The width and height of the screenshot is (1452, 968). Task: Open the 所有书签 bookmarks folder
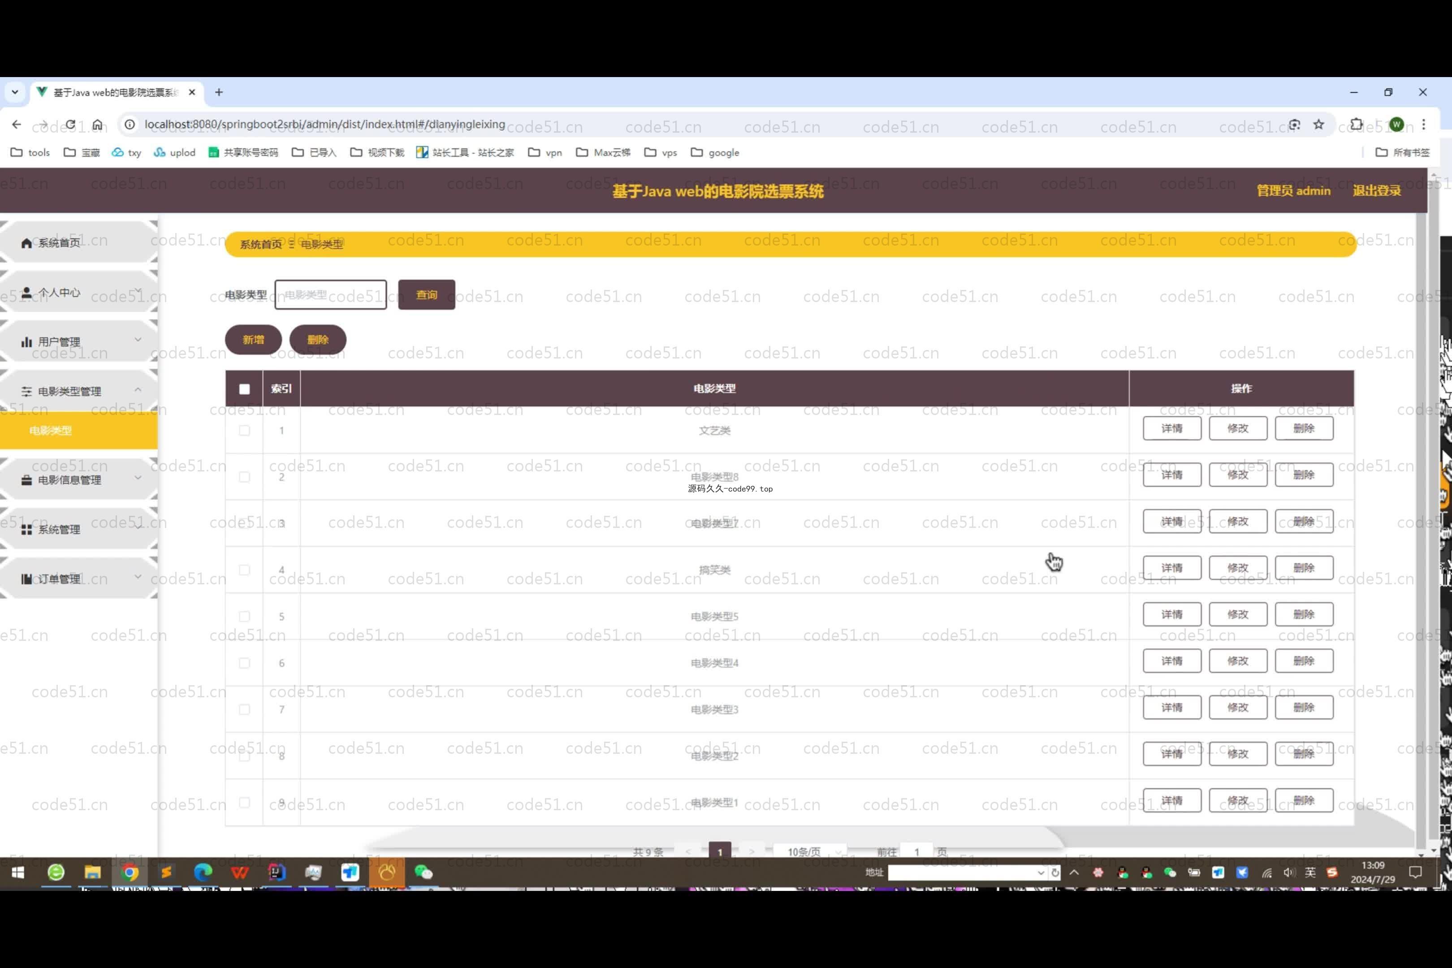[x=1403, y=152]
